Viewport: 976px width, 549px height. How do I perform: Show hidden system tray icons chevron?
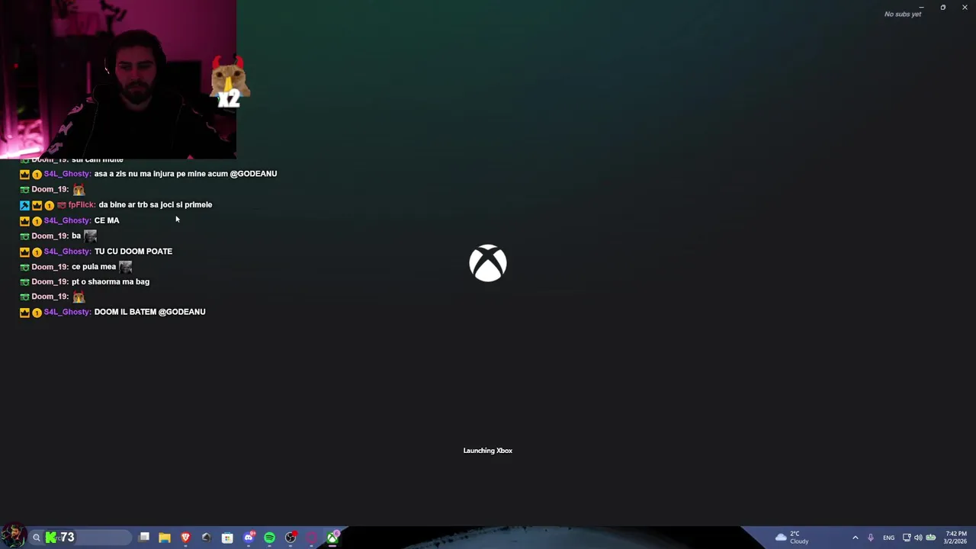coord(856,538)
